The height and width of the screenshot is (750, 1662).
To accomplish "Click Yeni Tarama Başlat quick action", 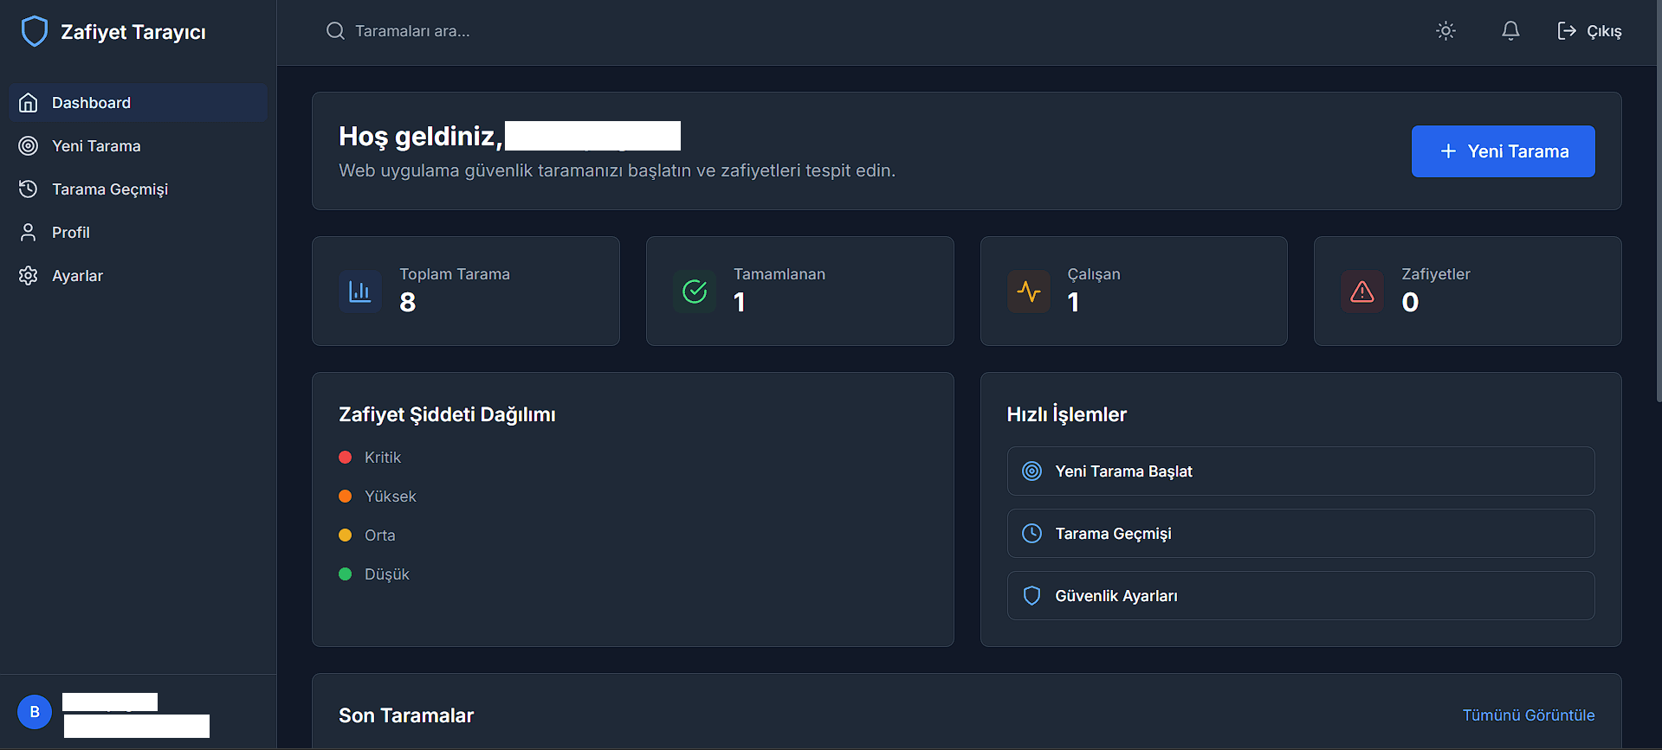I will pos(1301,471).
